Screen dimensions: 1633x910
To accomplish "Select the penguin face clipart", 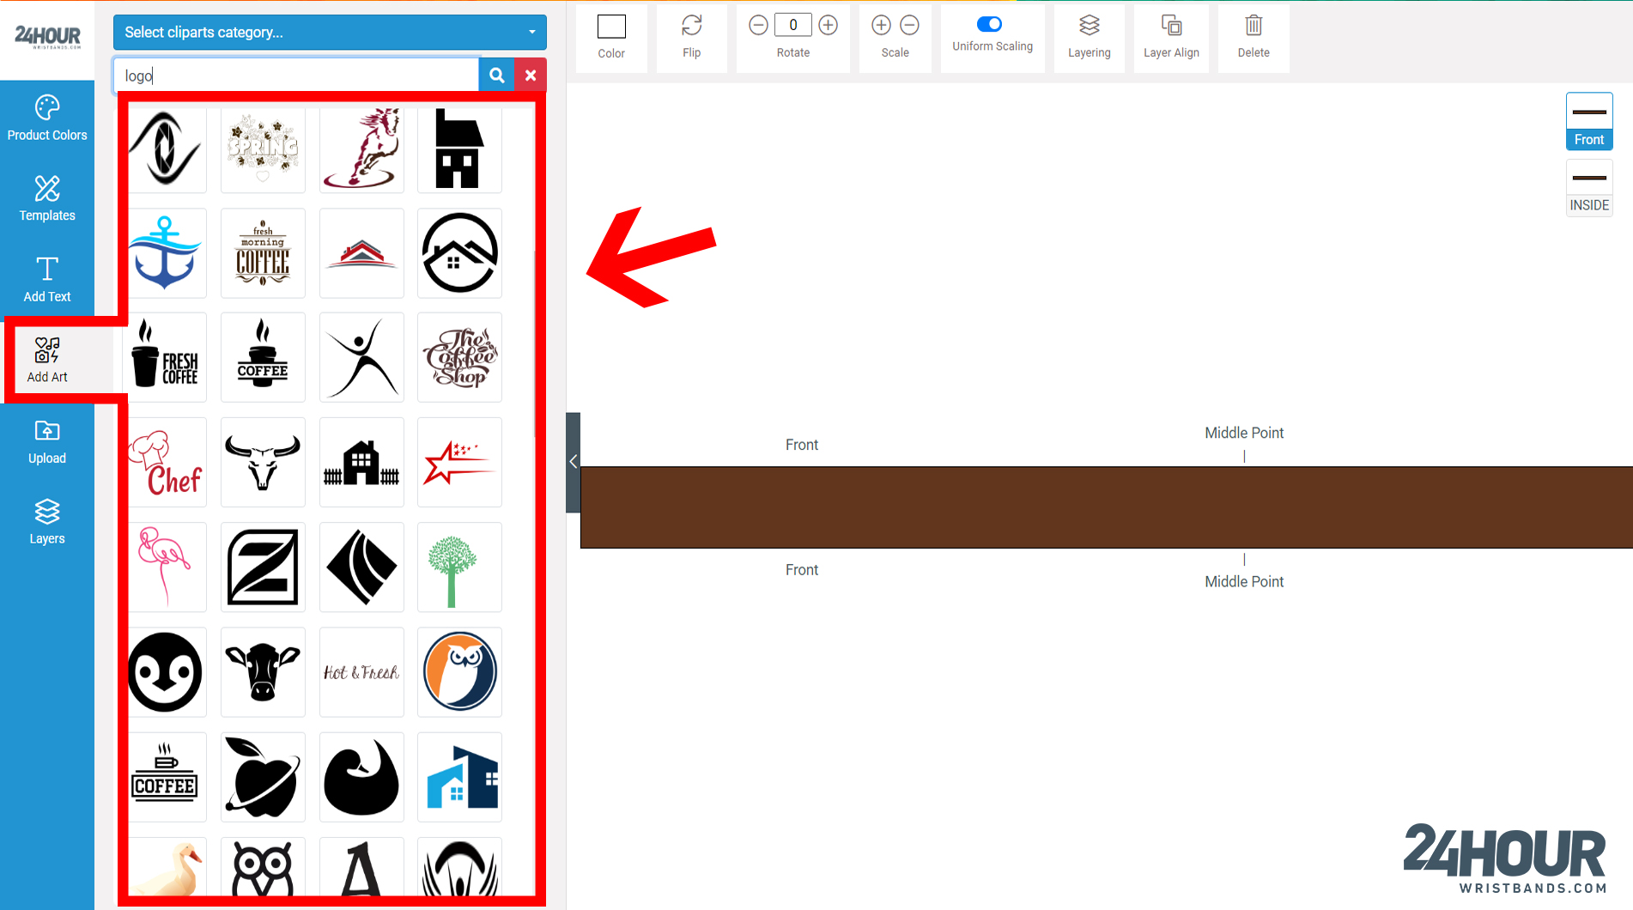I will [x=165, y=672].
